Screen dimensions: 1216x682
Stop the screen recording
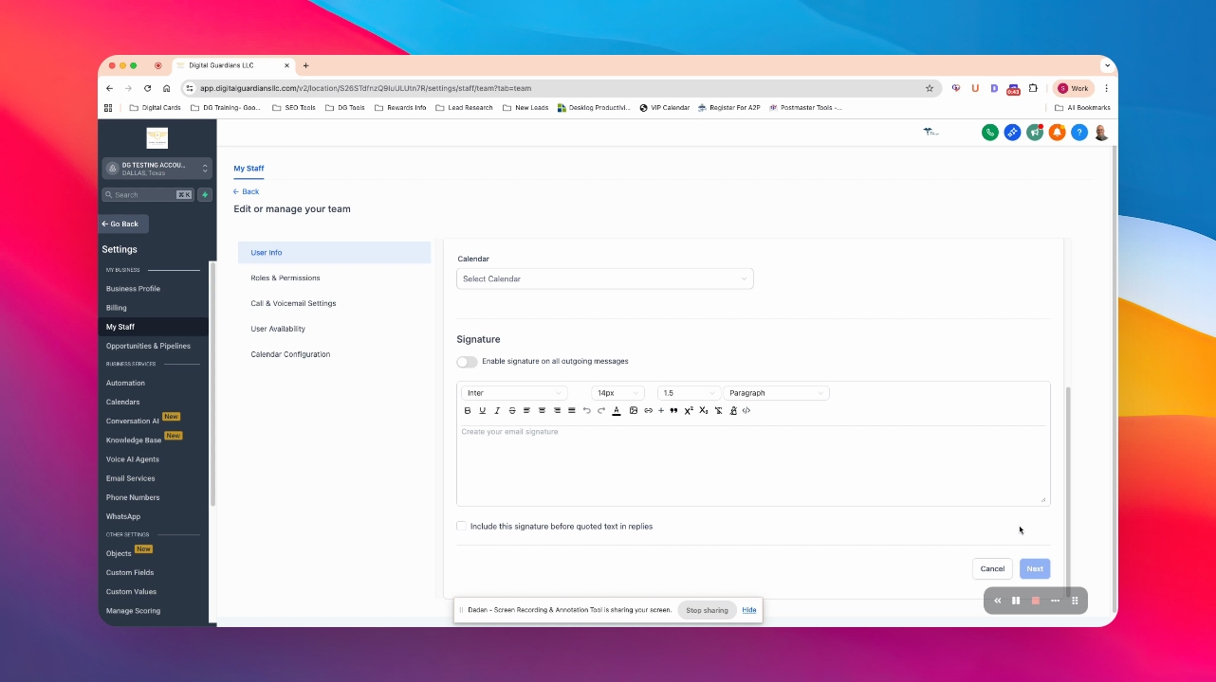click(x=1036, y=601)
